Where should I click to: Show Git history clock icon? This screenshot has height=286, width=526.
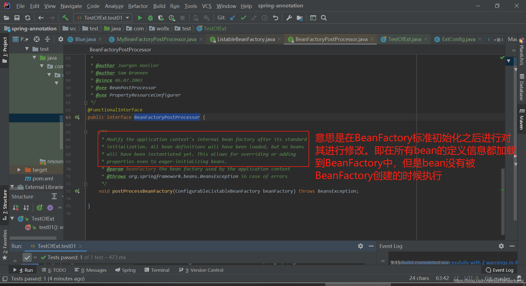[x=265, y=18]
